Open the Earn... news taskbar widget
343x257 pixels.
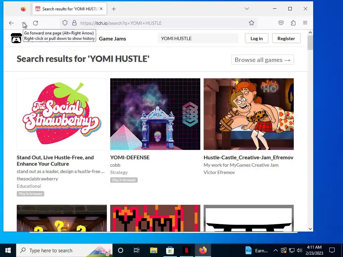257,250
